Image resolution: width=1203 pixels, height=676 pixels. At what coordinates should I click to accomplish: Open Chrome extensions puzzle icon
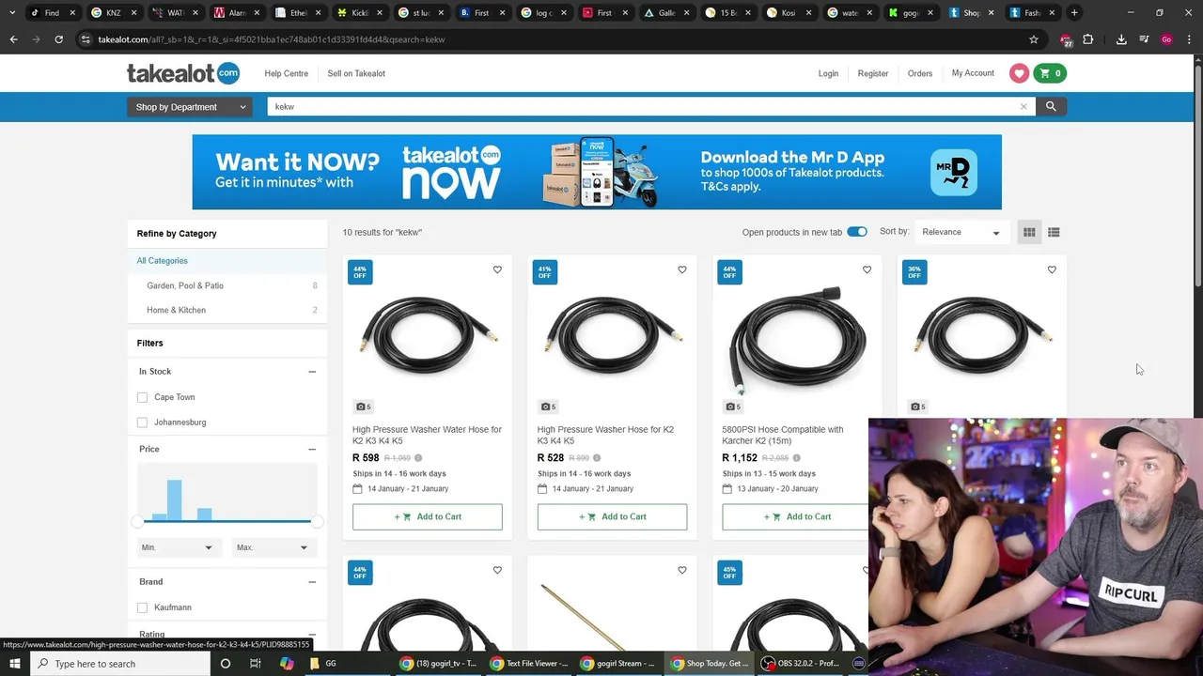pyautogui.click(x=1087, y=39)
